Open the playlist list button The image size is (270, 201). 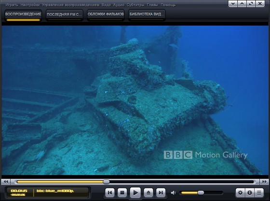259,193
